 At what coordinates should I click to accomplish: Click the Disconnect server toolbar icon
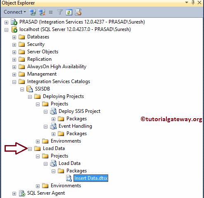point(42,12)
